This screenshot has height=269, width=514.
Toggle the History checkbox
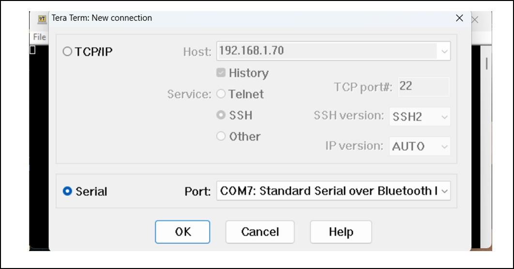221,73
